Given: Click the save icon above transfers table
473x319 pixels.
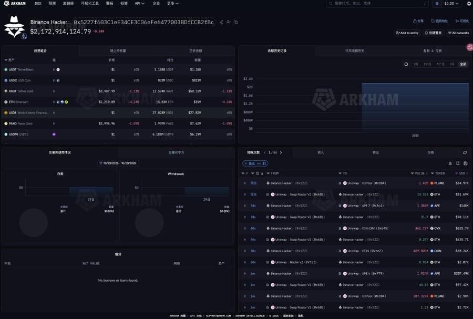Looking at the screenshot, I should coord(466,163).
